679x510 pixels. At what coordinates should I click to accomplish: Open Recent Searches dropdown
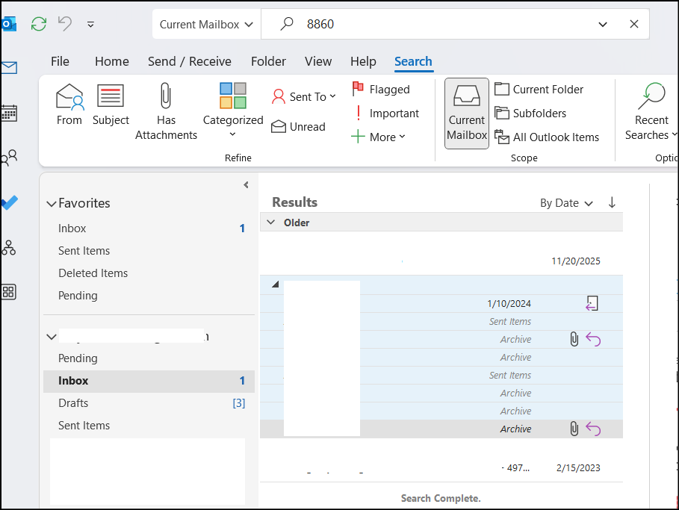[651, 111]
